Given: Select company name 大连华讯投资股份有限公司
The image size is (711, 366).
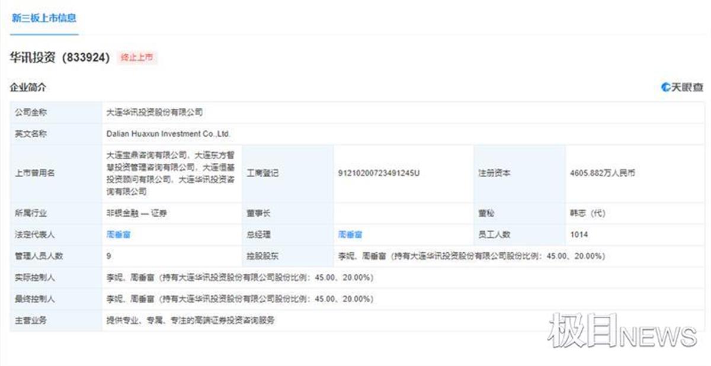Looking at the screenshot, I should (154, 112).
